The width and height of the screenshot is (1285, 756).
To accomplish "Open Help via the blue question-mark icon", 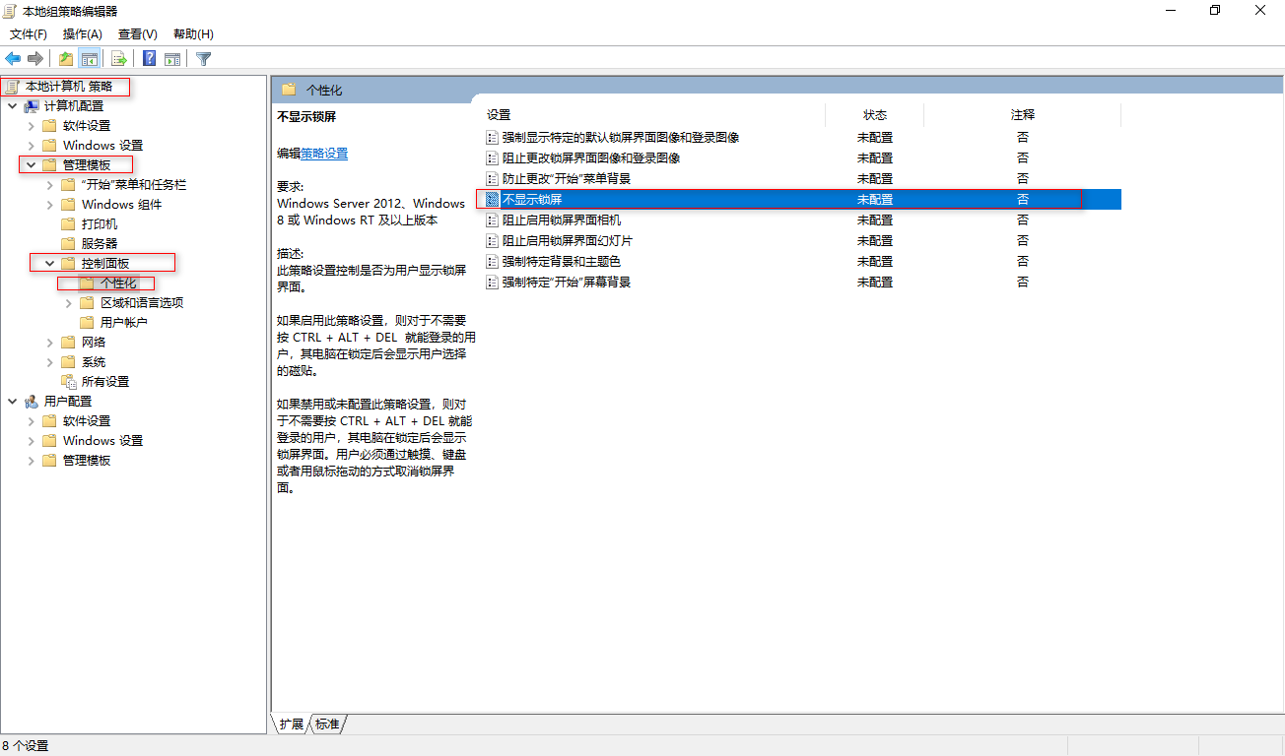I will pos(150,58).
